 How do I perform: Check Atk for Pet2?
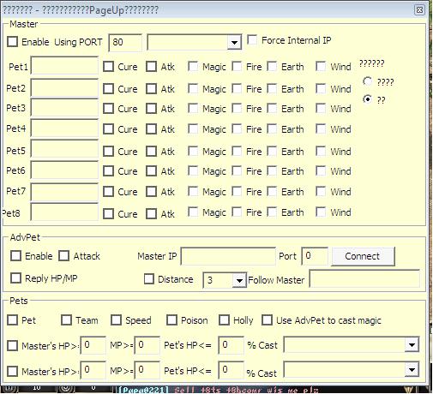click(x=151, y=89)
